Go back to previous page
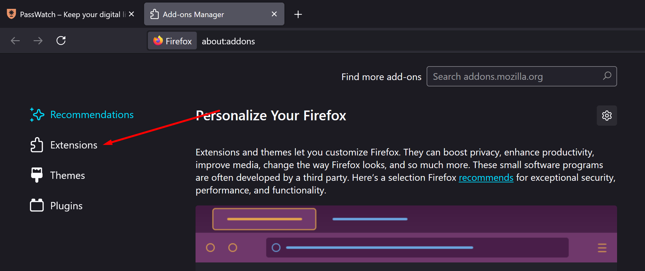Viewport: 645px width, 271px height. [x=15, y=41]
